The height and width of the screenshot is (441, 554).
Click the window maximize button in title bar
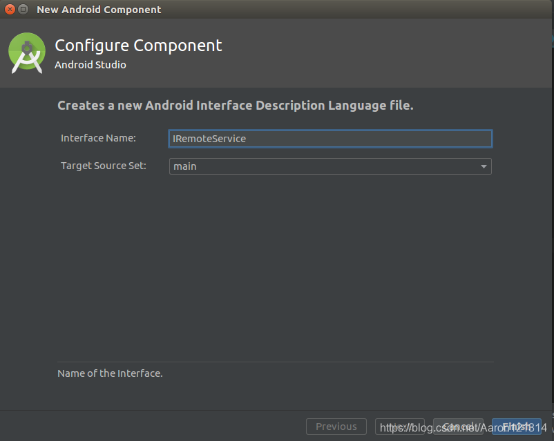coord(23,10)
